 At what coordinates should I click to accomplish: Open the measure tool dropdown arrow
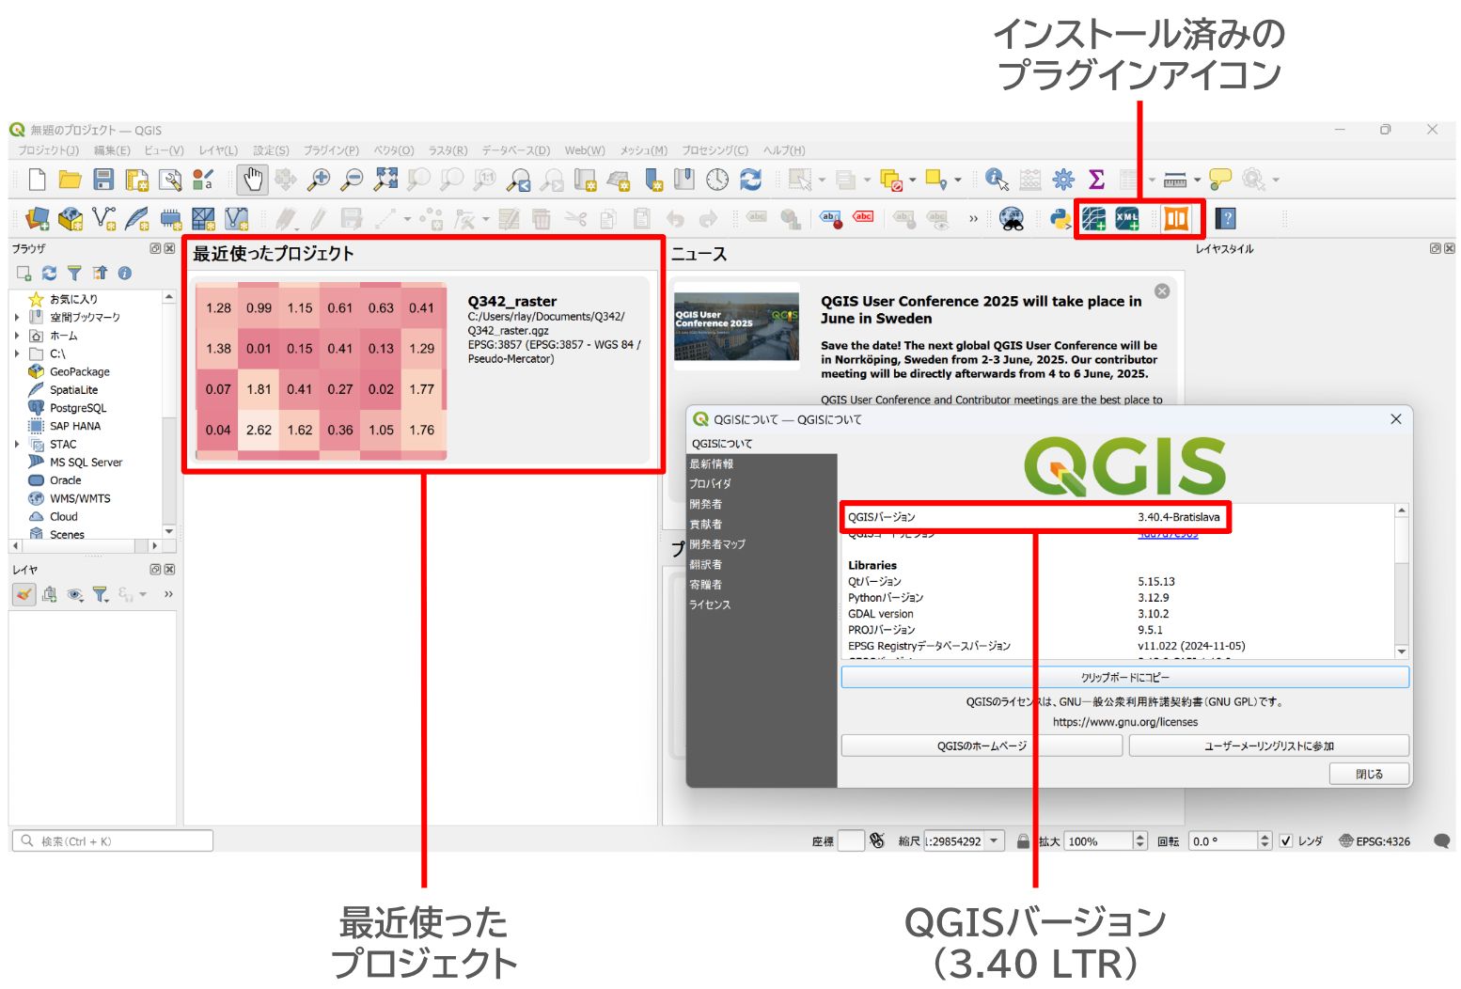coord(1197,180)
